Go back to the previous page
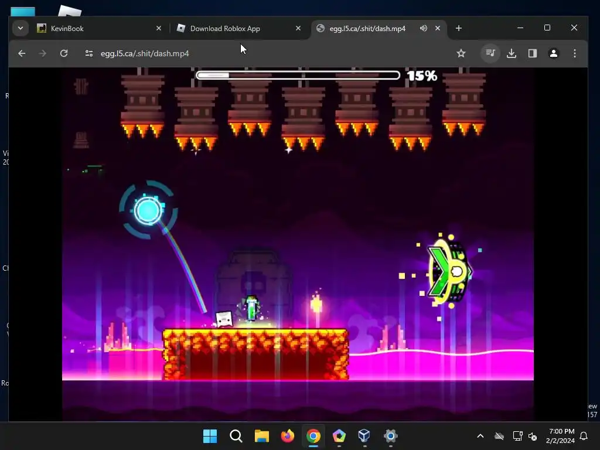 22,53
